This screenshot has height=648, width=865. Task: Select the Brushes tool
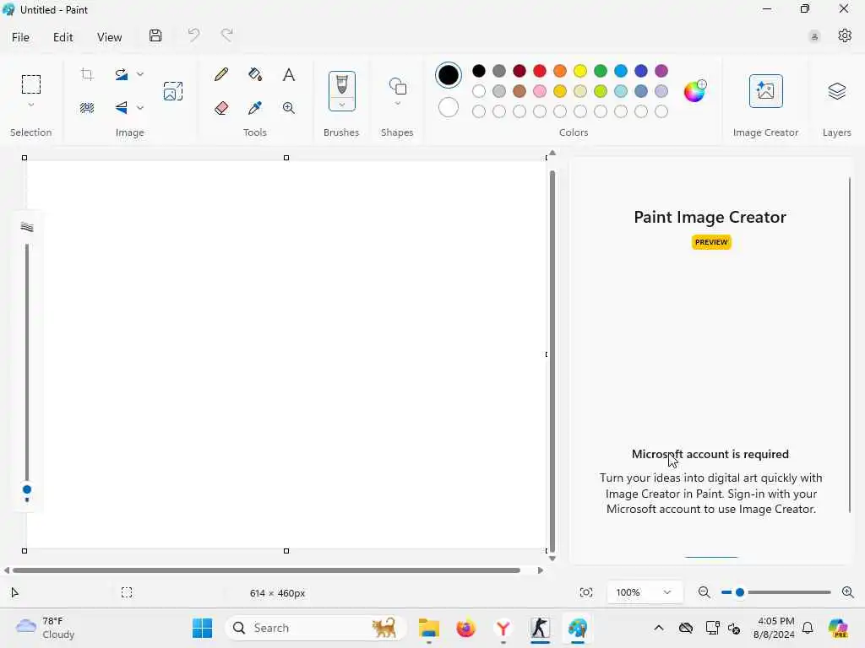[342, 85]
